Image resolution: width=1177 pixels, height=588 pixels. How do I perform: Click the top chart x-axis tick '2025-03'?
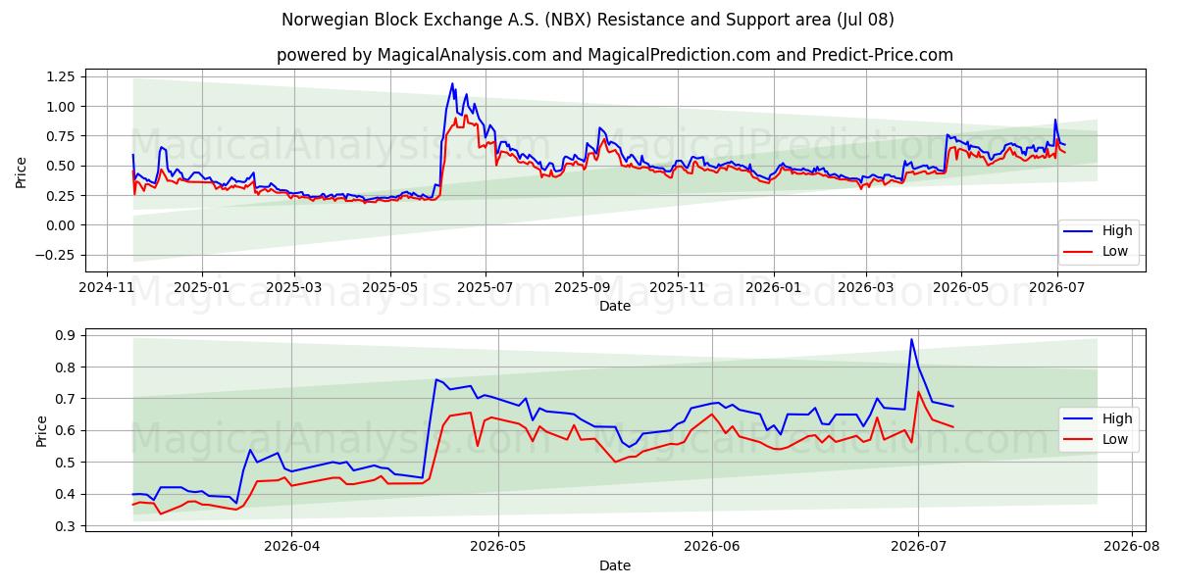point(293,288)
